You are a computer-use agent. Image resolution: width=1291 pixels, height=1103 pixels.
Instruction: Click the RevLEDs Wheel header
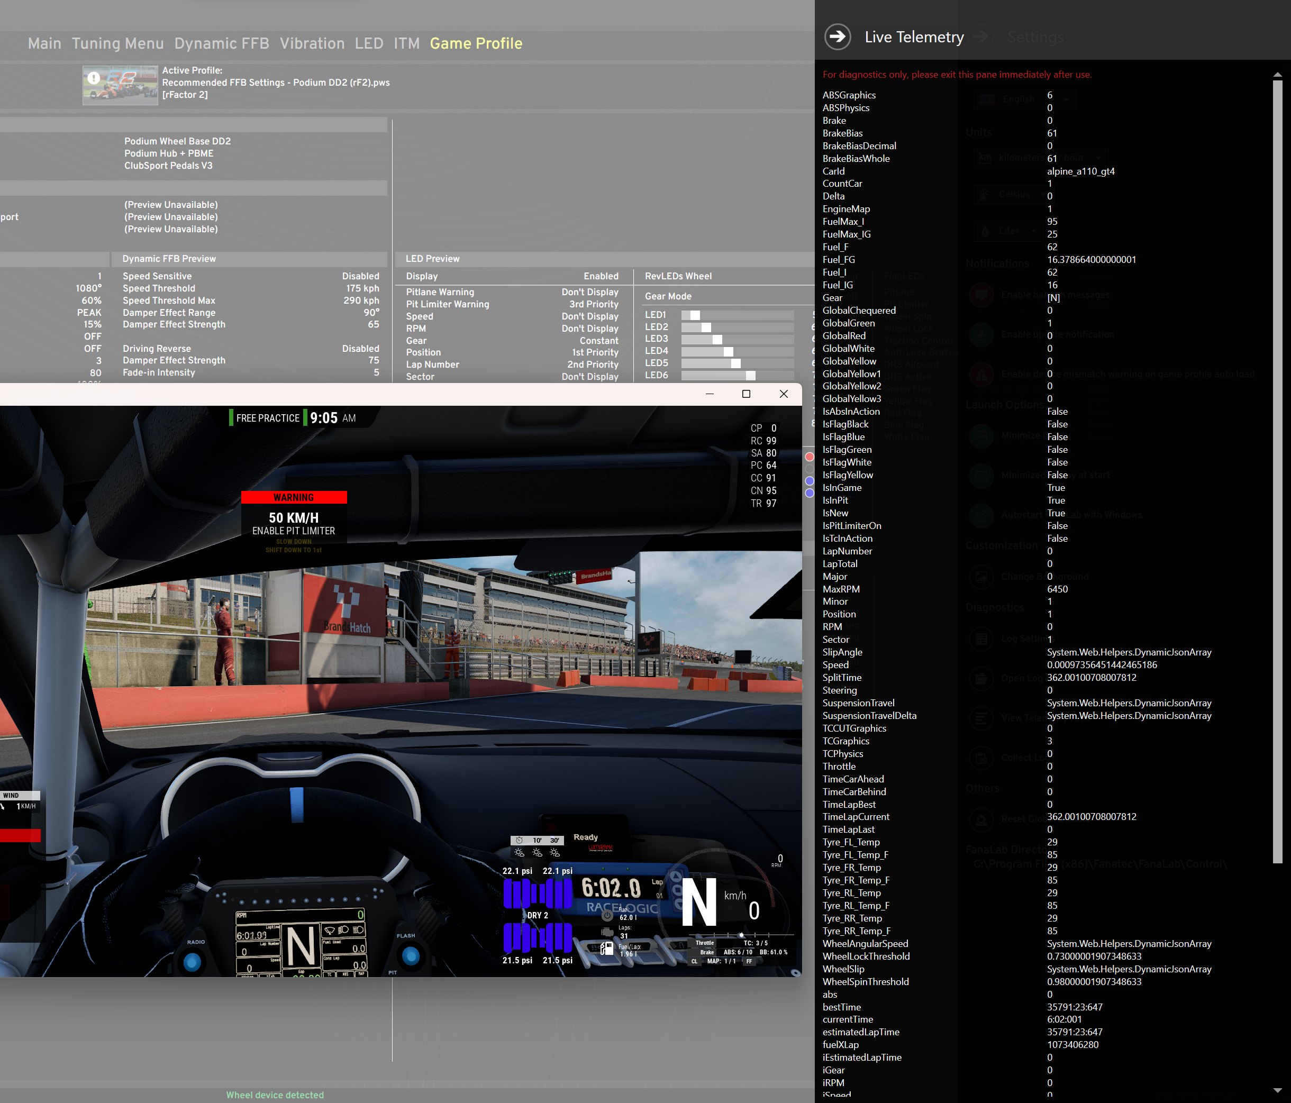coord(678,277)
